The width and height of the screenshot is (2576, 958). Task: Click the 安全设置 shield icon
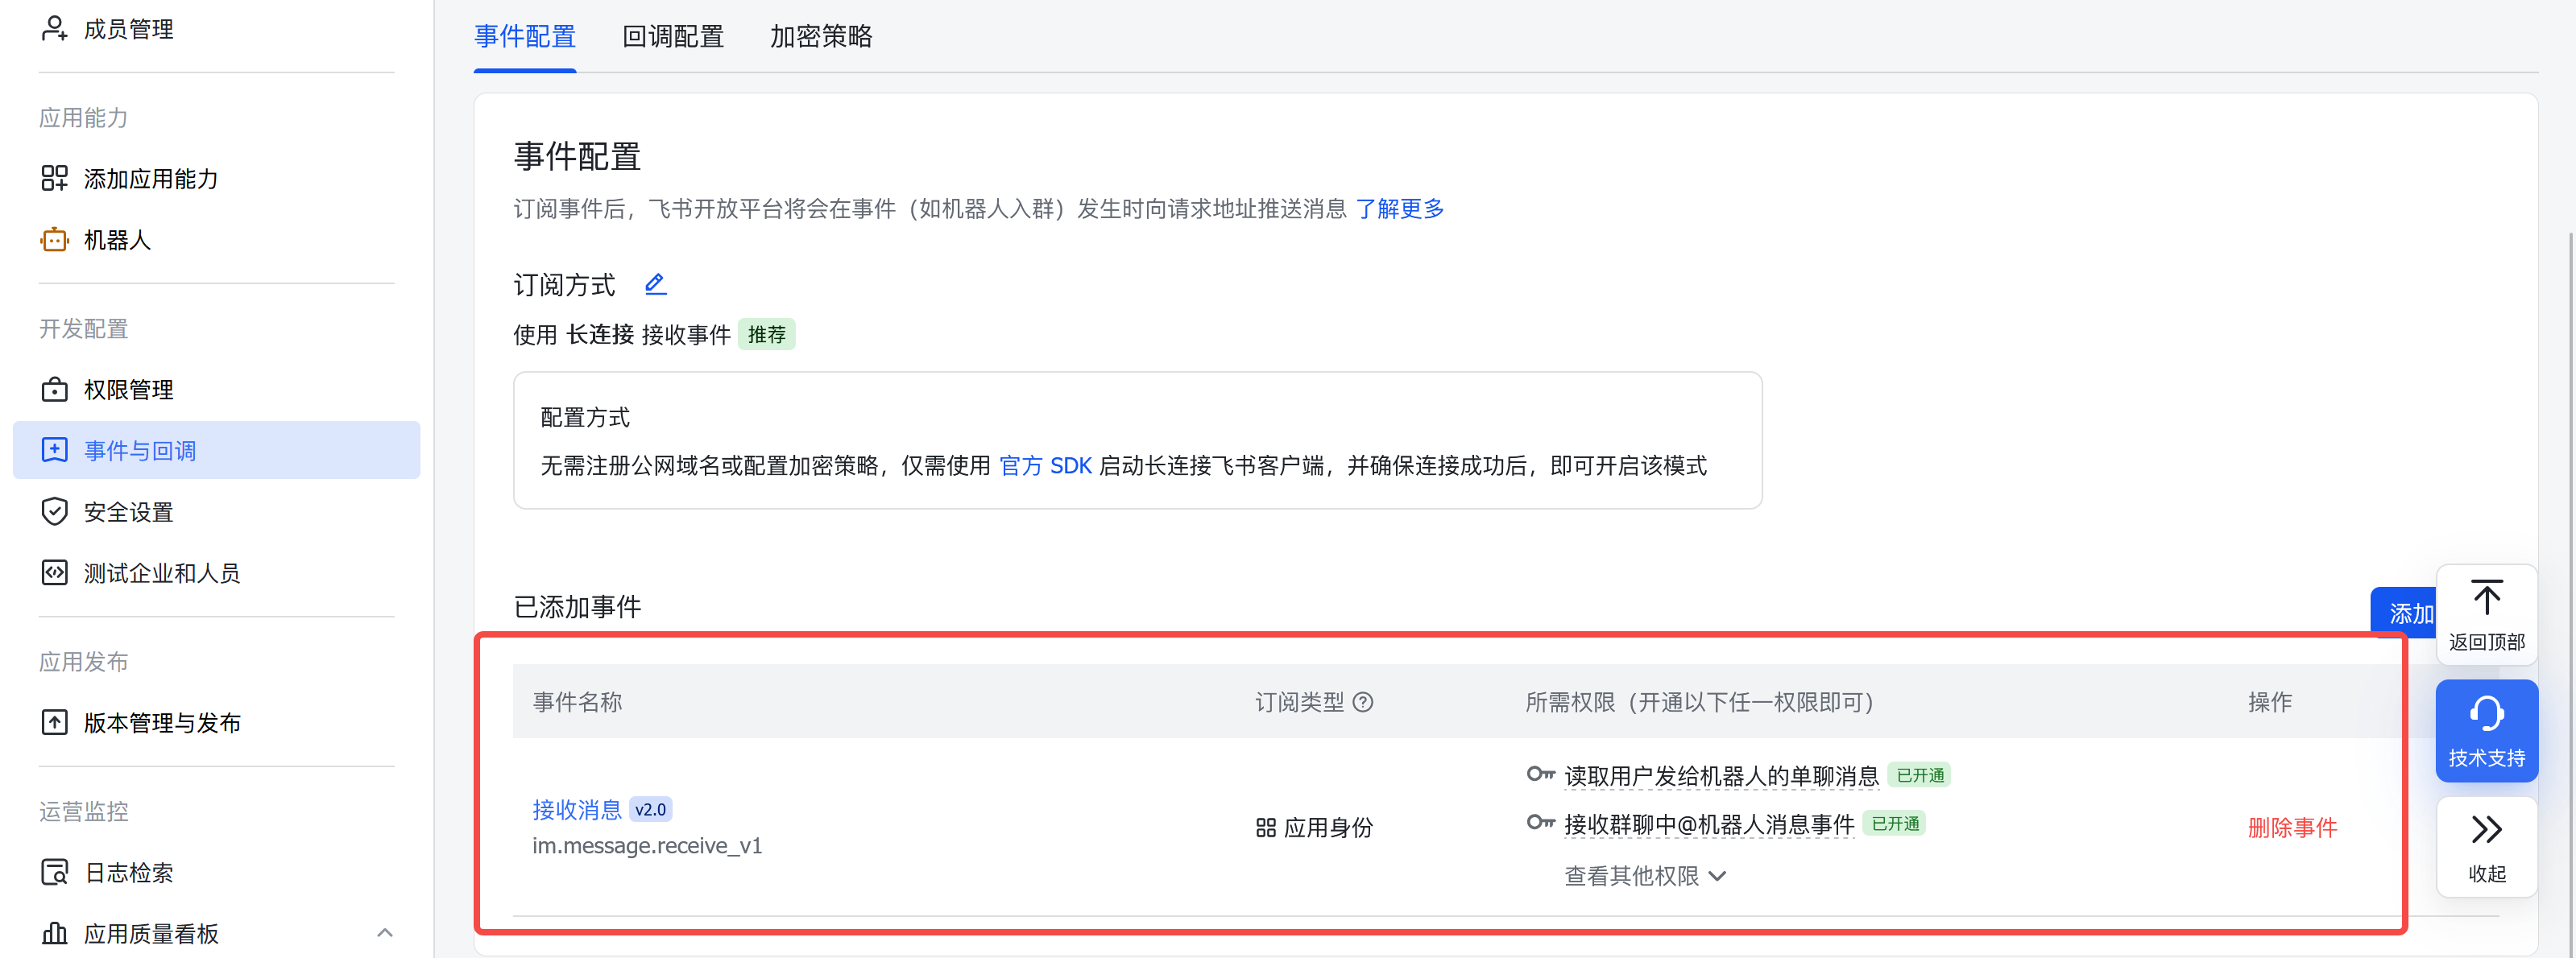point(54,511)
